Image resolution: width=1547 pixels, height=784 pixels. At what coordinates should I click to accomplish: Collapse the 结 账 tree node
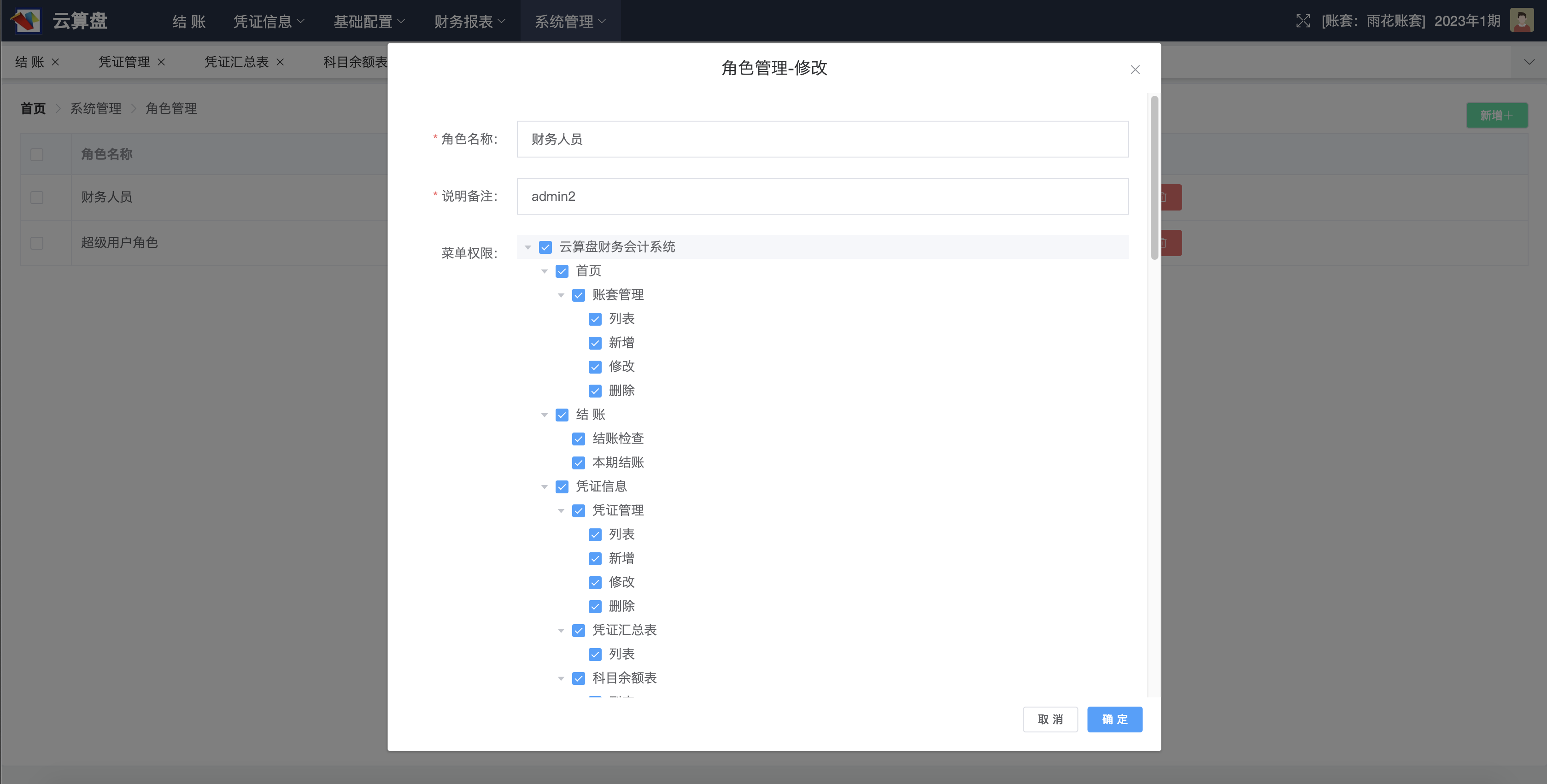click(x=545, y=415)
